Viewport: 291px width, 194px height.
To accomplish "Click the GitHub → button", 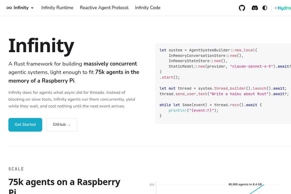I will pos(62,125).
